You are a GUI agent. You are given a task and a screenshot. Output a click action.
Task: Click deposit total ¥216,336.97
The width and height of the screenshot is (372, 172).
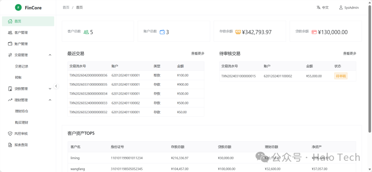tap(180, 158)
